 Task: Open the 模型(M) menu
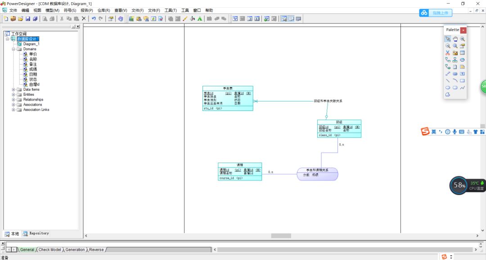pyautogui.click(x=52, y=10)
